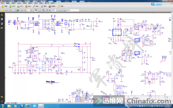Click the marquee zoom magnifier icon

[43, 10]
